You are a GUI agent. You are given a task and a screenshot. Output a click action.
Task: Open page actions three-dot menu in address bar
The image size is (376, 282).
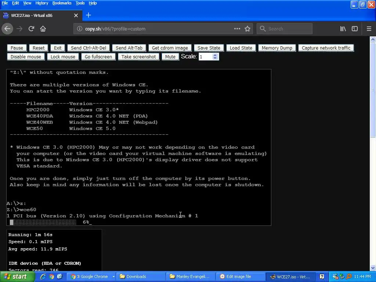pyautogui.click(x=237, y=29)
